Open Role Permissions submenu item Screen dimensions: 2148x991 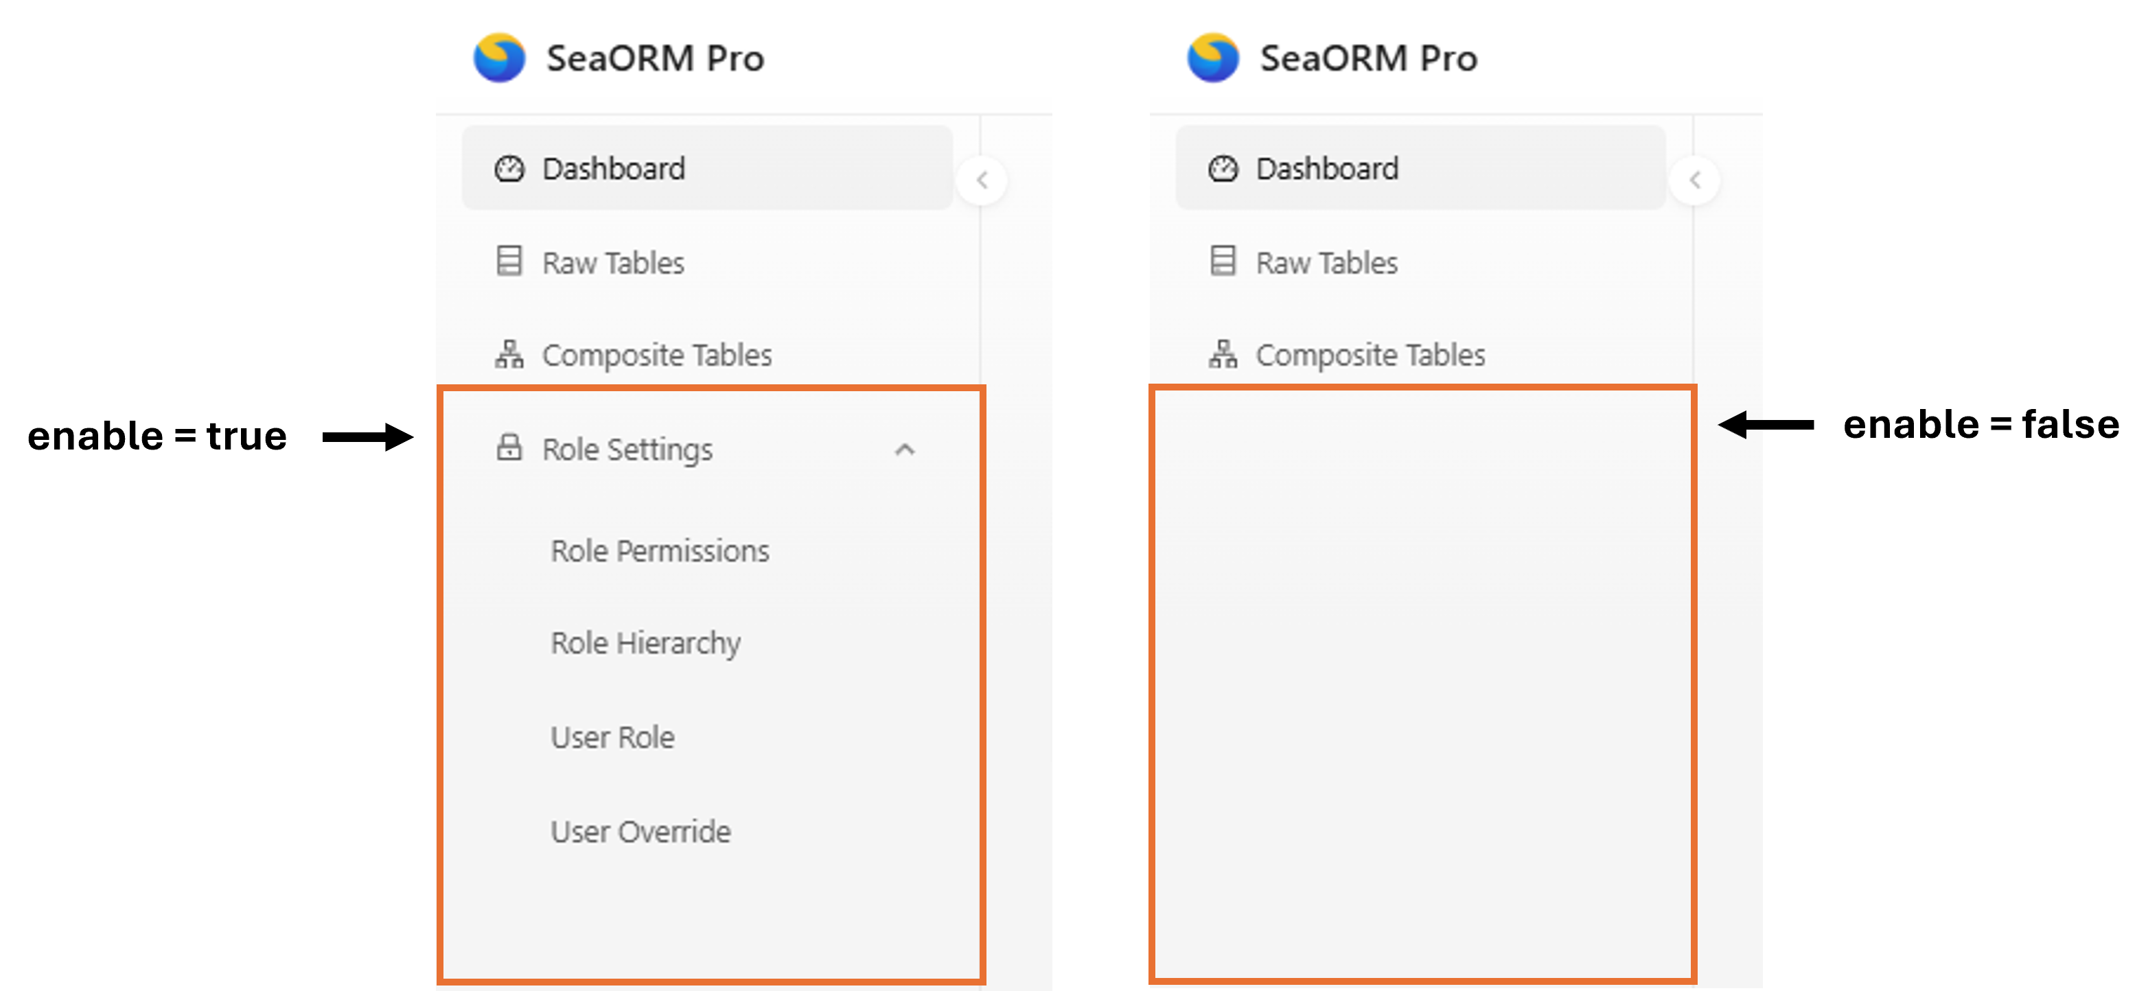pos(660,551)
